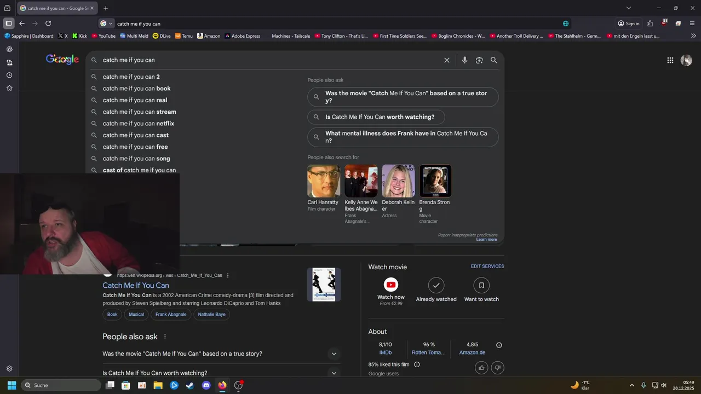Click the Firefox extensions puzzle icon
This screenshot has height=394, width=701.
[x=650, y=24]
